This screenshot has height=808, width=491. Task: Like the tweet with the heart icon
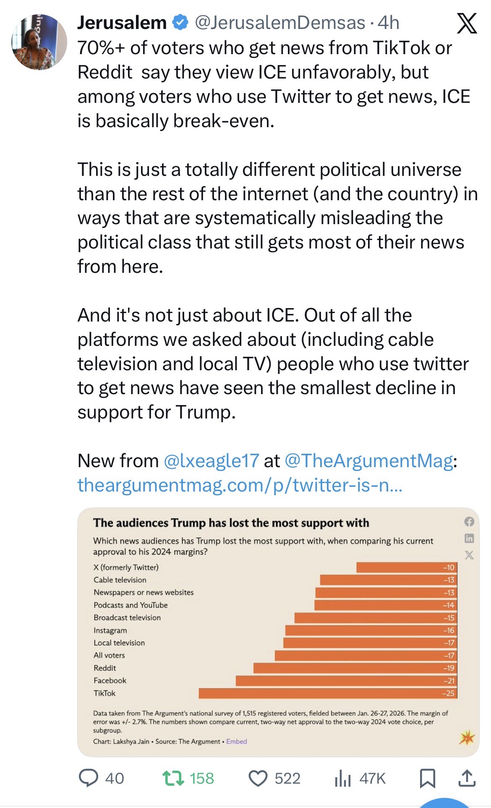coord(258,779)
